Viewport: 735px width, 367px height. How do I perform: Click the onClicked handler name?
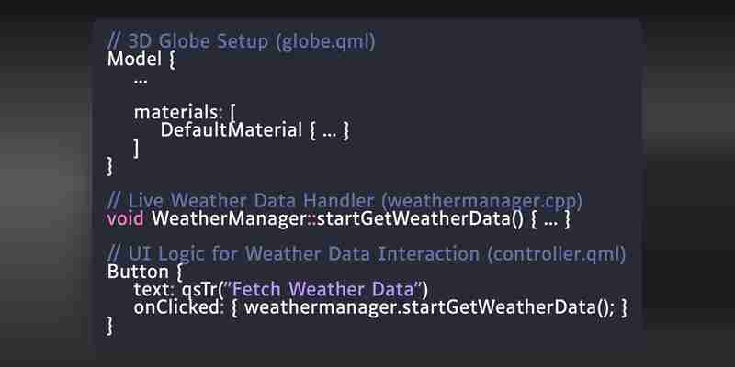[176, 307]
